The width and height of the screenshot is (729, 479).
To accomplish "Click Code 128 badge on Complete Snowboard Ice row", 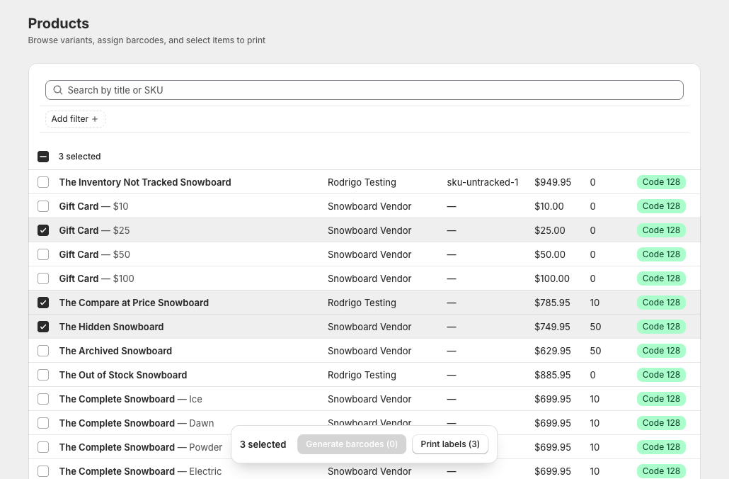I will [x=661, y=399].
